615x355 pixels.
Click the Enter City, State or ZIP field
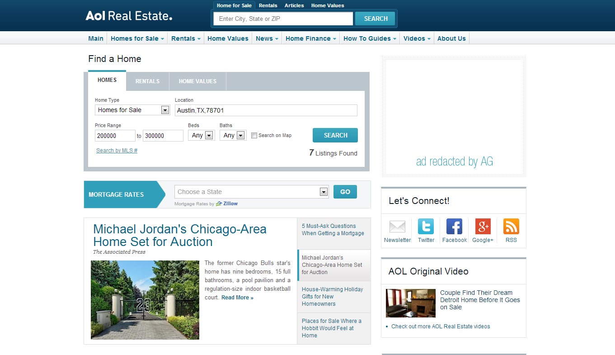pyautogui.click(x=283, y=19)
